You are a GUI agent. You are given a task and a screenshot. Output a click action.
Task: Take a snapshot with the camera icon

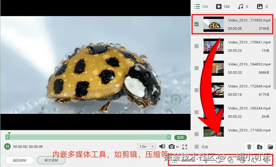tap(172, 147)
